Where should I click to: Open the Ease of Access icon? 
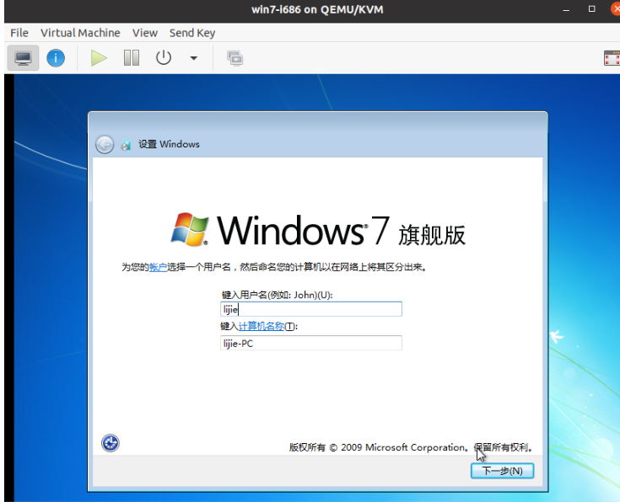(111, 443)
